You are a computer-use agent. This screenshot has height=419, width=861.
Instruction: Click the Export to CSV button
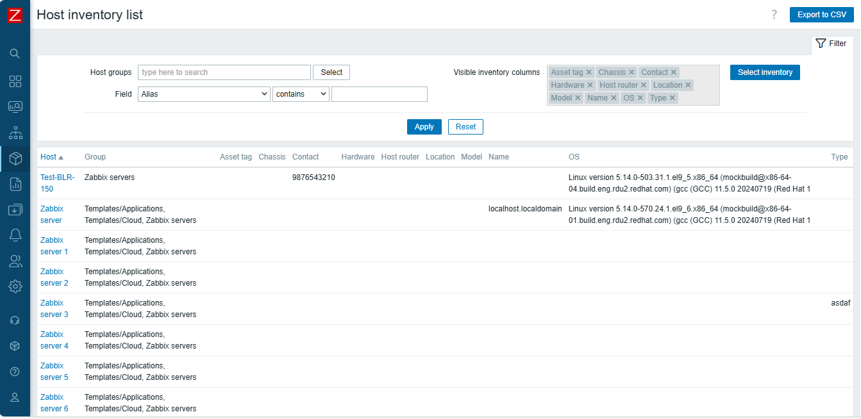(821, 15)
